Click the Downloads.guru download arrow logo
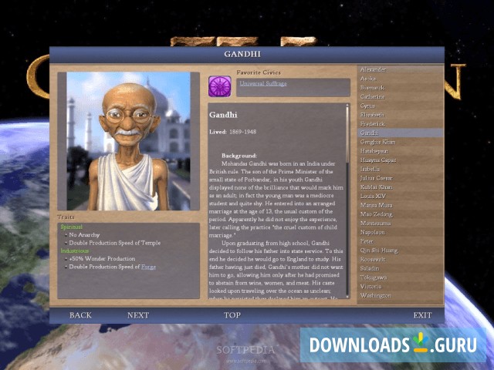The image size is (494, 370). tap(421, 342)
